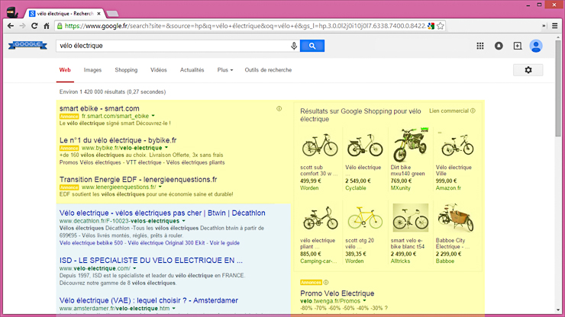Open search settings gear
This screenshot has width=565, height=317.
click(x=528, y=70)
